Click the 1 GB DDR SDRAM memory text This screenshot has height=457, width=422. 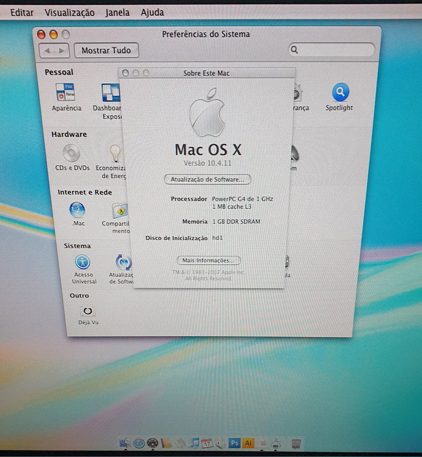pos(236,221)
